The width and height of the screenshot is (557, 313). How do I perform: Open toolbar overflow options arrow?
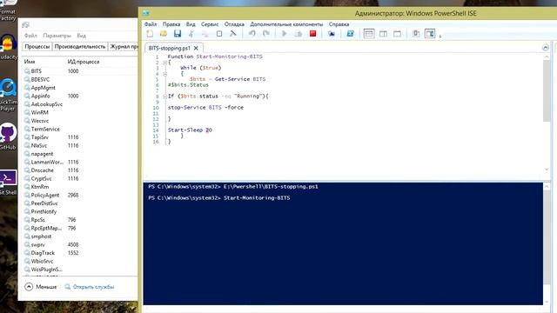pyautogui.click(x=440, y=36)
